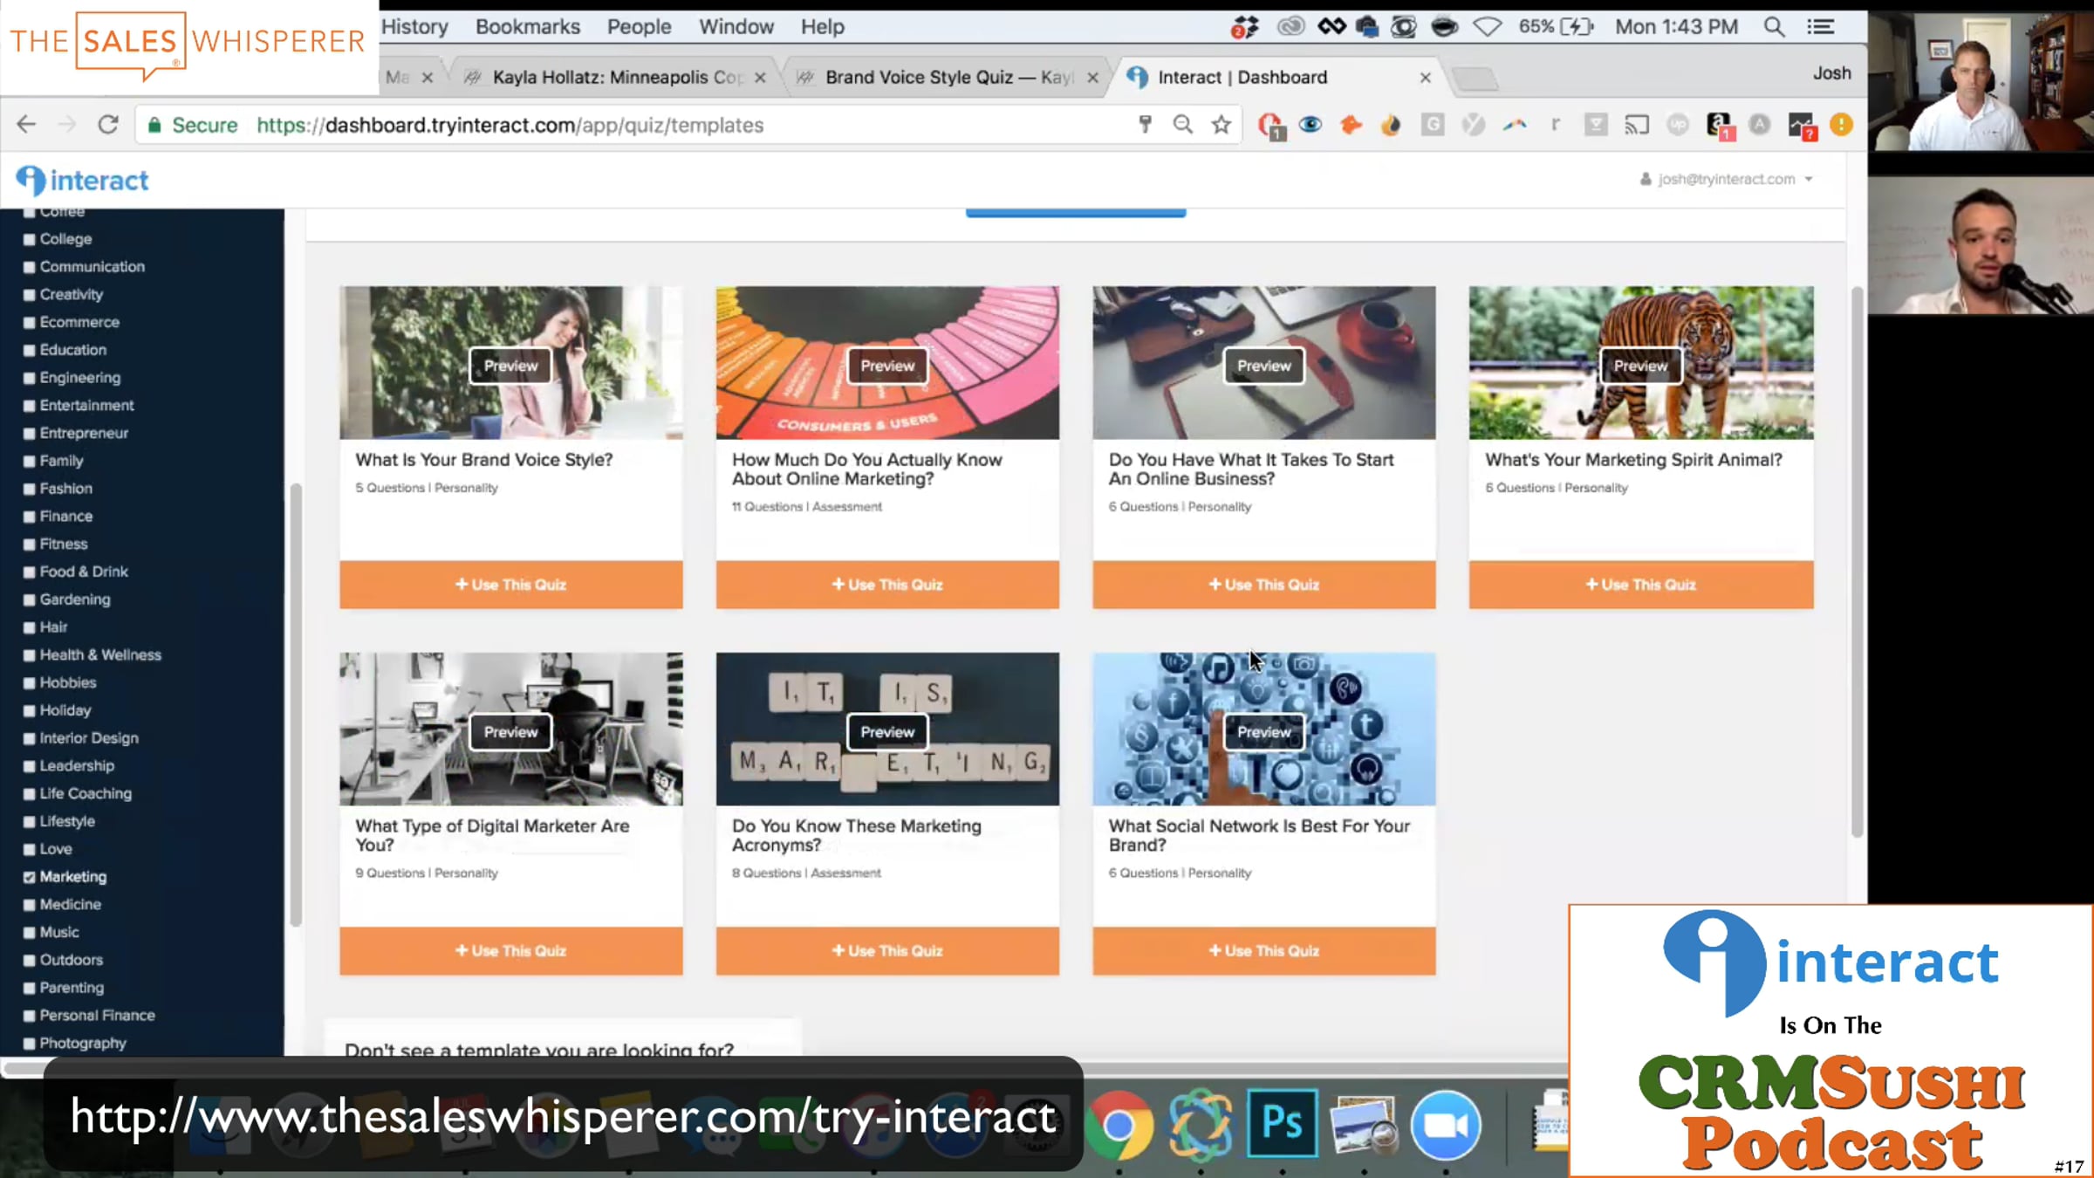Use the Marketing Spirit Animal quiz
The width and height of the screenshot is (2094, 1178).
(x=1640, y=585)
